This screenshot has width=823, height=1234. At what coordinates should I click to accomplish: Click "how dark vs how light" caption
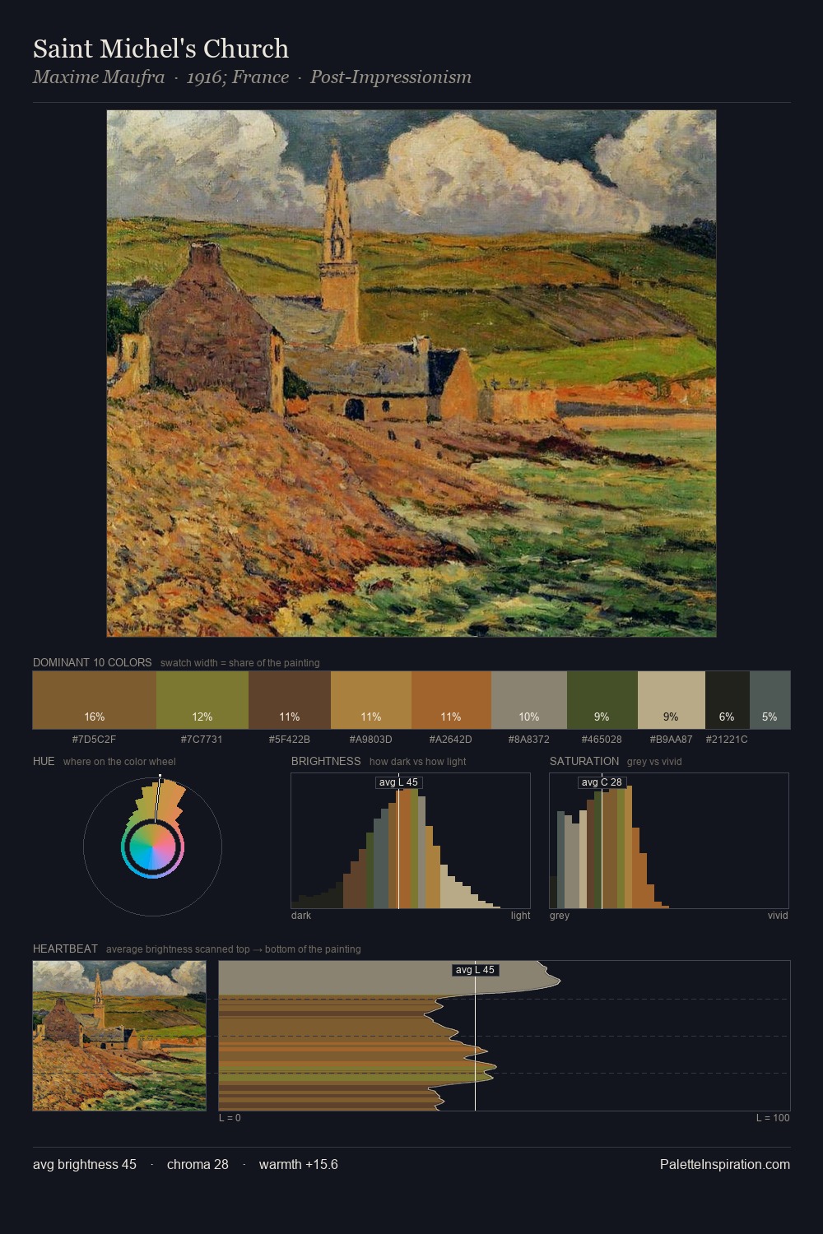click(x=418, y=762)
